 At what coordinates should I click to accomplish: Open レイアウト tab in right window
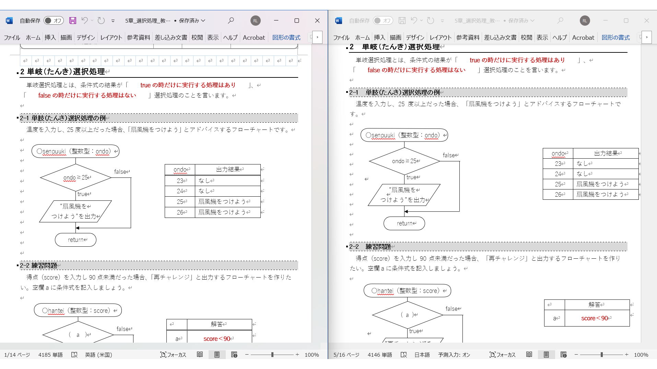coord(441,37)
